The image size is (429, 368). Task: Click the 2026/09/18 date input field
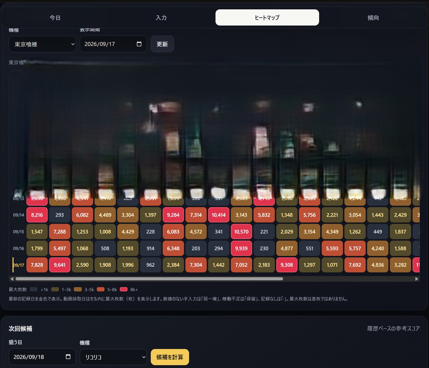[42, 357]
